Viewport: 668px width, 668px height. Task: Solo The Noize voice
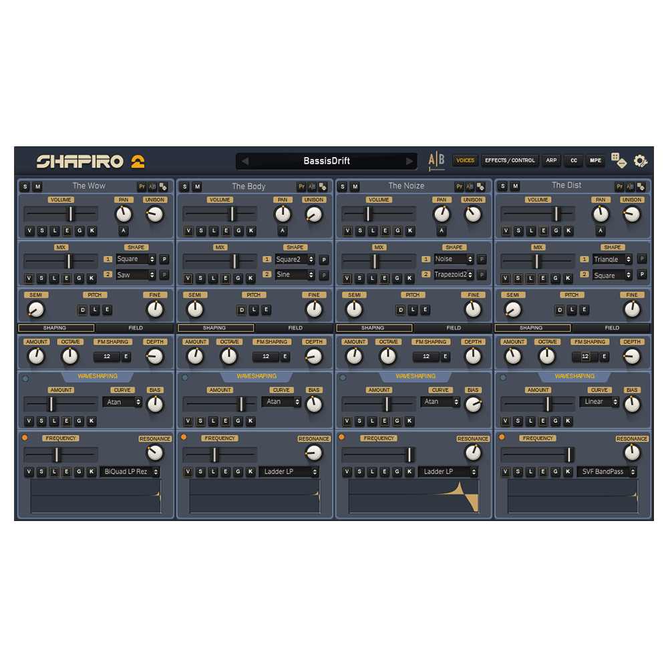point(343,187)
